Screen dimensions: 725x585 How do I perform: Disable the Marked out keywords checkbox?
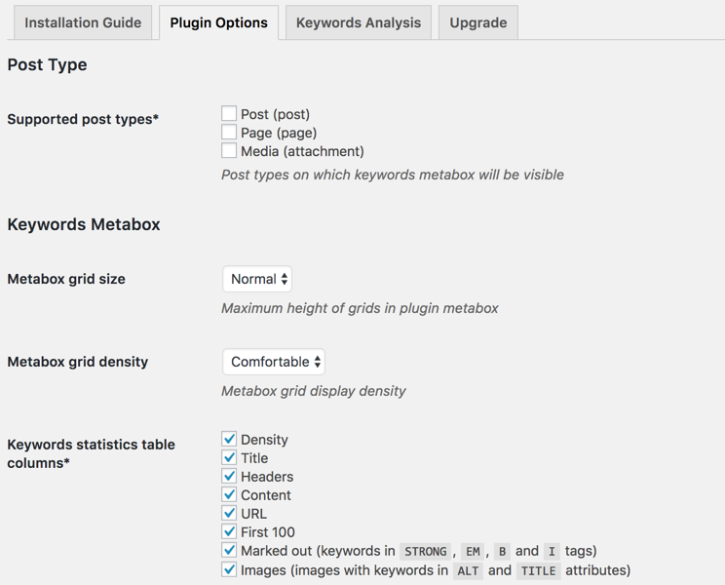229,551
